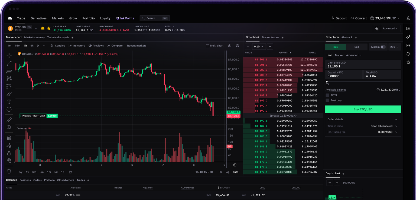Click the Deposit button
This screenshot has width=416, height=200.
click(x=339, y=18)
